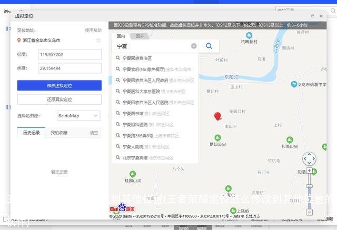The image size is (337, 230).
Task: Click the 湖滨村 map label
Action: [288, 48]
